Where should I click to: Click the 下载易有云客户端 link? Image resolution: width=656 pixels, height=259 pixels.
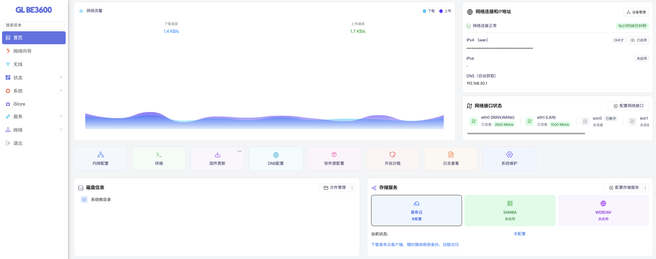click(x=415, y=245)
